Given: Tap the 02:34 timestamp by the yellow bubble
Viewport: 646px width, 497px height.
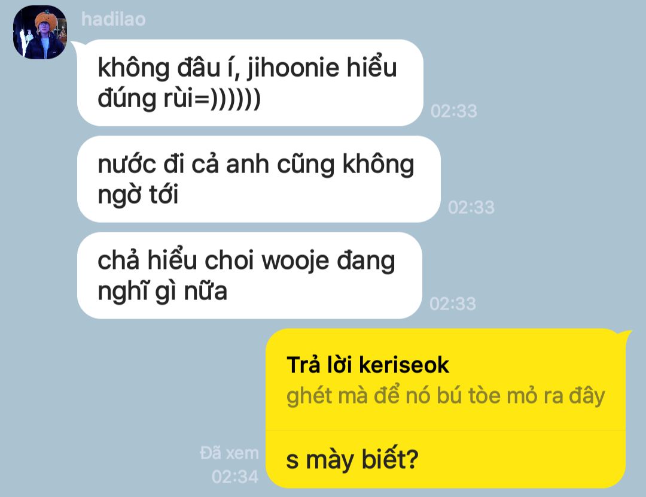Looking at the screenshot, I should tap(235, 477).
